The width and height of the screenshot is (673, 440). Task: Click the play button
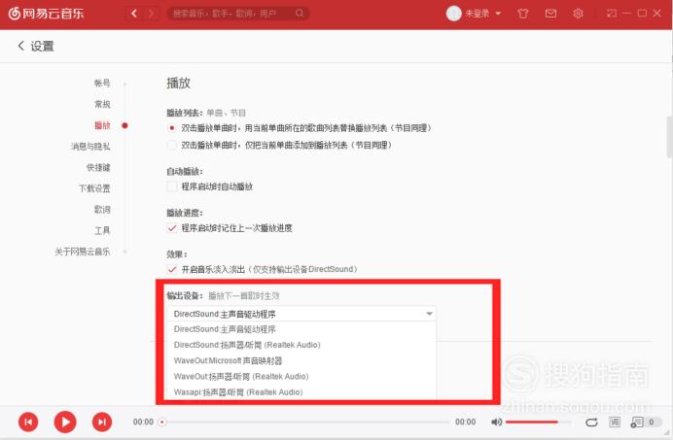coord(65,422)
